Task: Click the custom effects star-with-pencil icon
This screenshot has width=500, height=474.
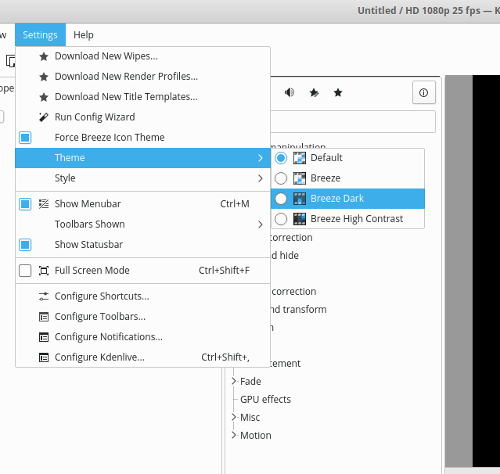Action: click(x=314, y=93)
